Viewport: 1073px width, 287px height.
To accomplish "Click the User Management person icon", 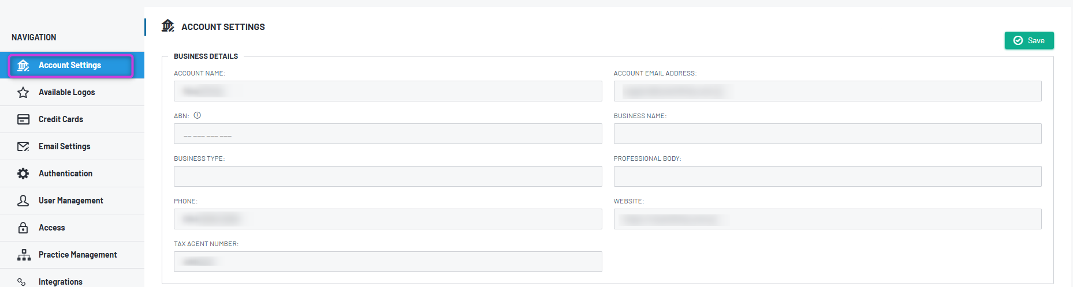I will [23, 201].
